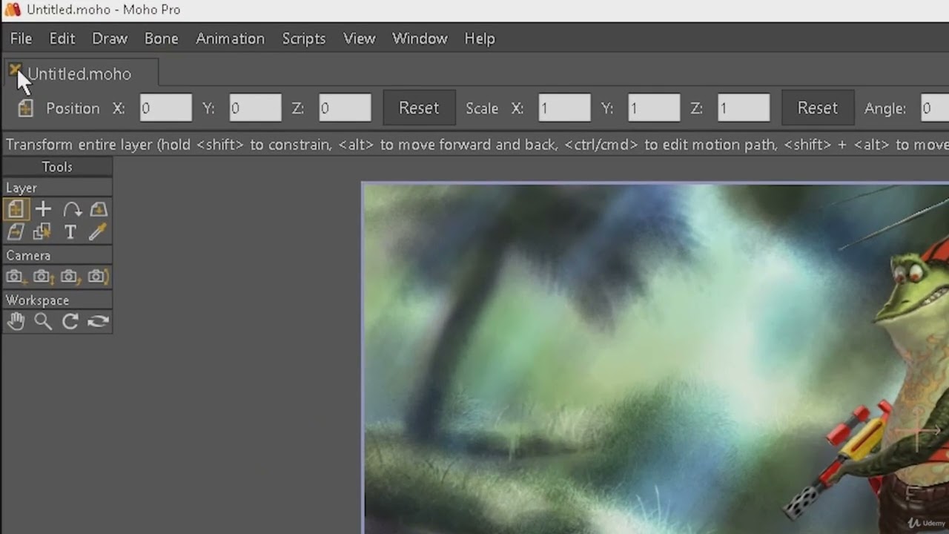
Task: Open the Help menu
Action: (480, 39)
